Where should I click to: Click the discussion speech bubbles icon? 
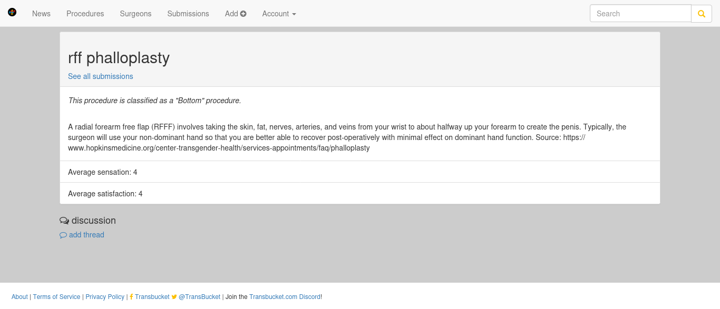click(x=64, y=221)
